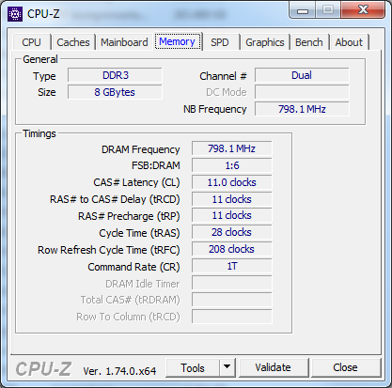Click the Close button at bottom
Screen dimensions: 392x388
[346, 367]
